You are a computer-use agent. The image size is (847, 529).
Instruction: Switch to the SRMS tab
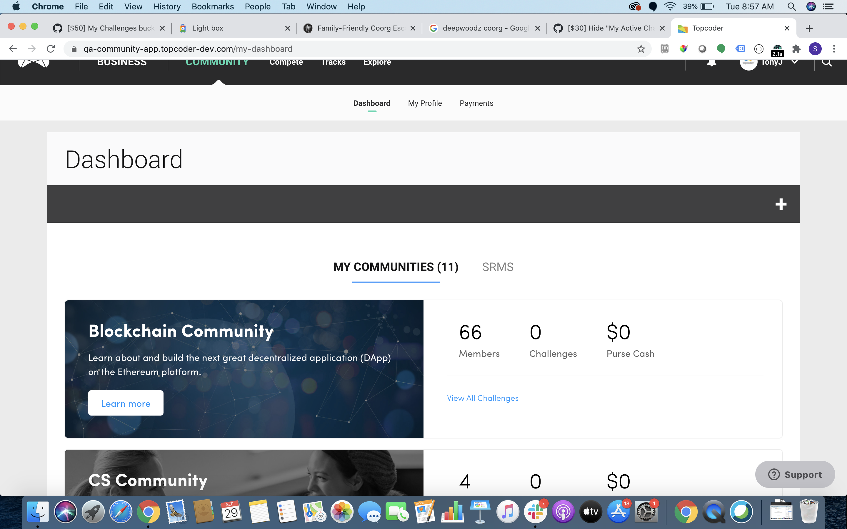(x=498, y=267)
